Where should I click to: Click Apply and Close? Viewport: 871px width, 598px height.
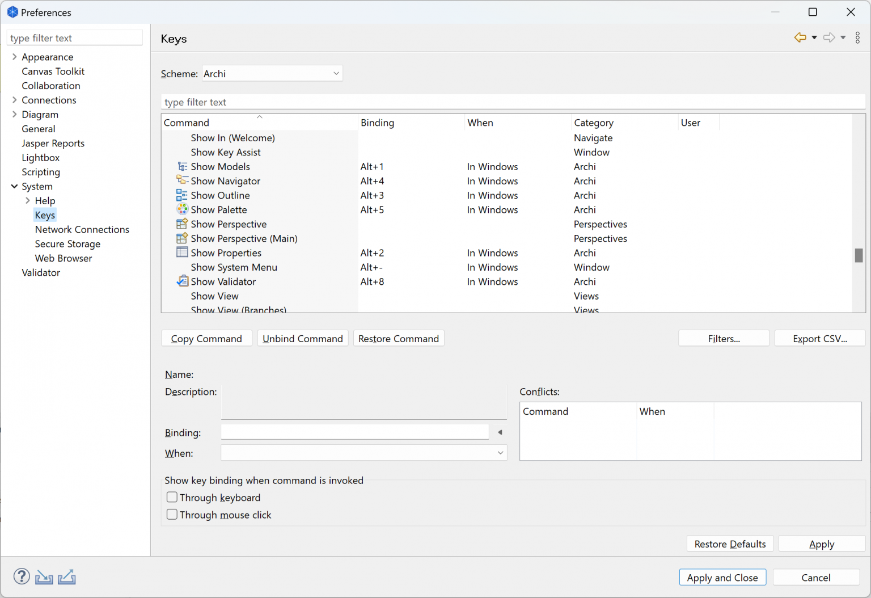[722, 577]
